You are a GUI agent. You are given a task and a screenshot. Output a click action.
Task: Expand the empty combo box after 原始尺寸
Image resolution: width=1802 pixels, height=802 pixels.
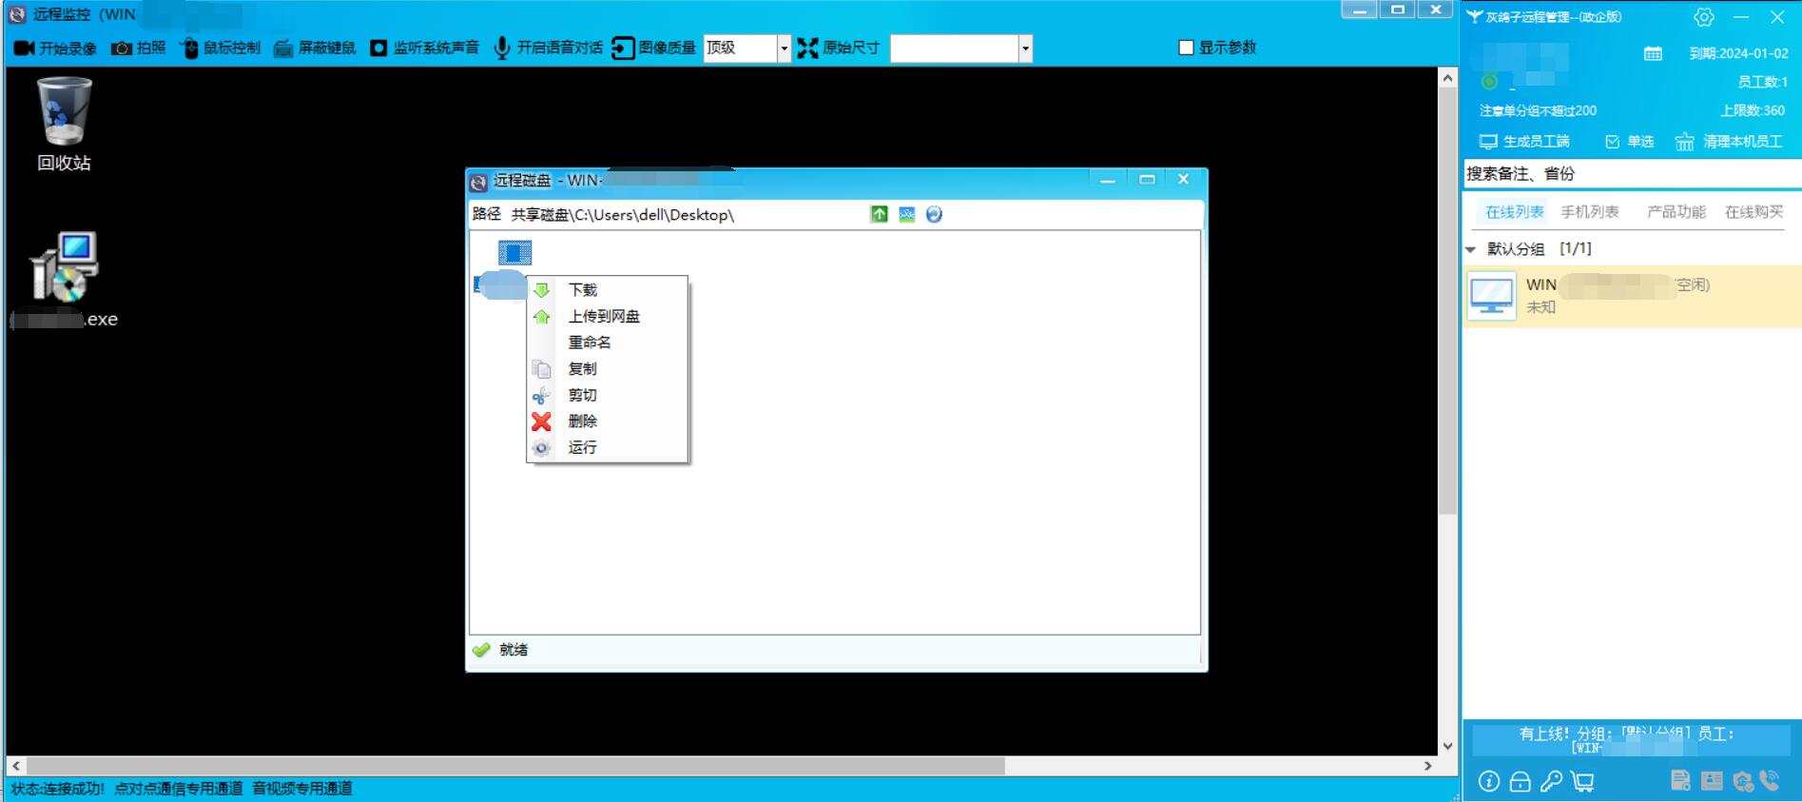click(x=1024, y=49)
